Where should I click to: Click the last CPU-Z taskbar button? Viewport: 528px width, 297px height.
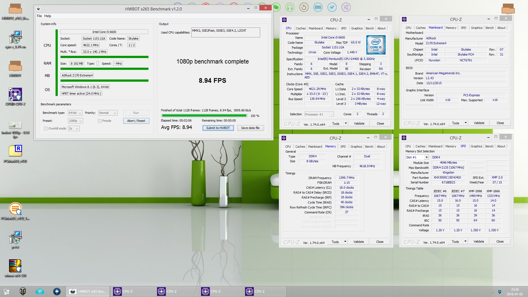[264, 291]
